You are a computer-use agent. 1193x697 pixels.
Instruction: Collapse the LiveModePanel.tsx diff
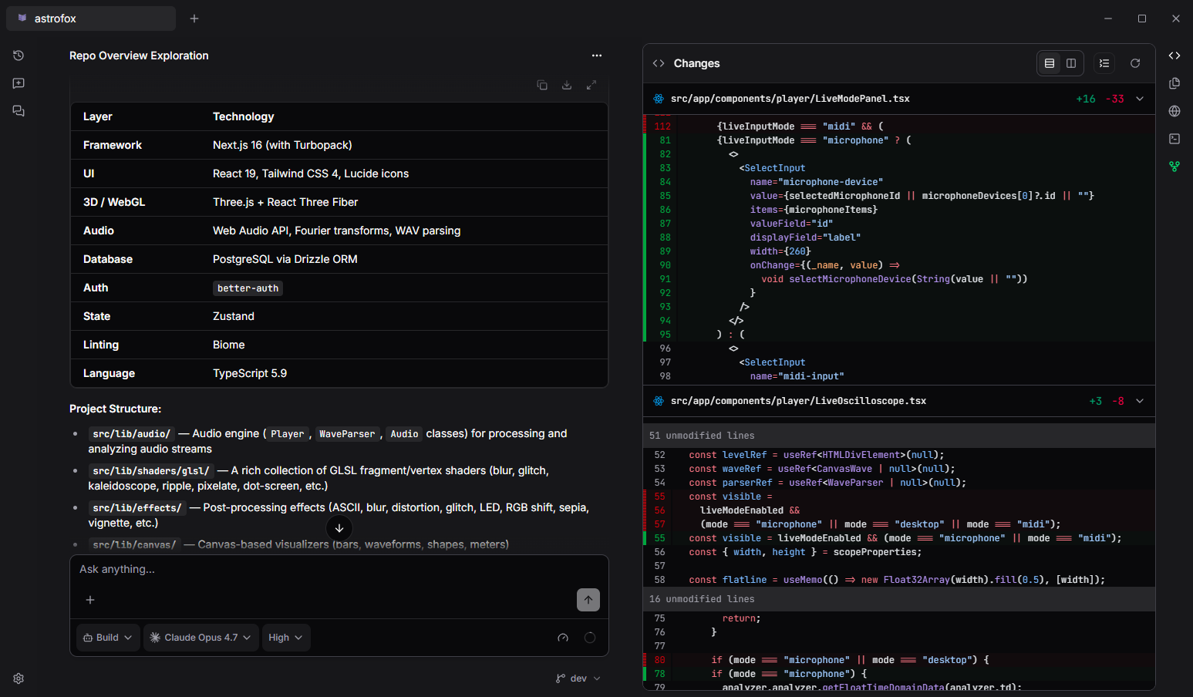[x=1140, y=99]
